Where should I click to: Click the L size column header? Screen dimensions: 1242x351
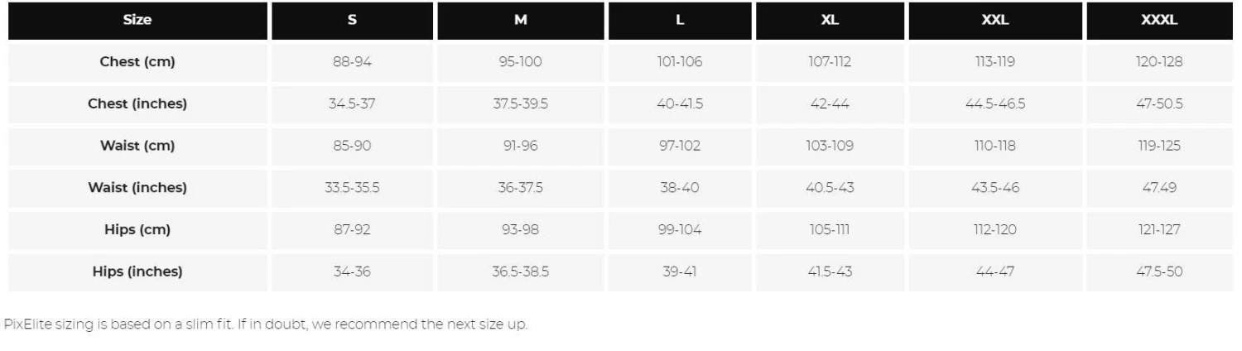680,21
